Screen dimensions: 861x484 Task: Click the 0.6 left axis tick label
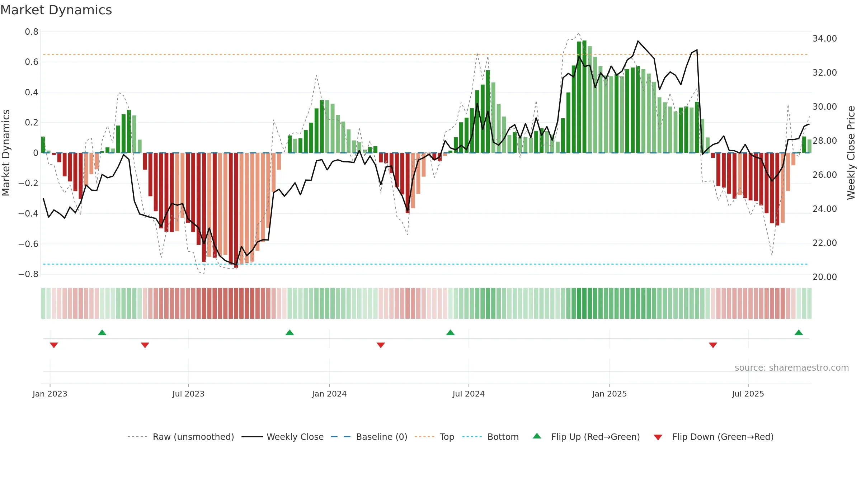(x=32, y=62)
